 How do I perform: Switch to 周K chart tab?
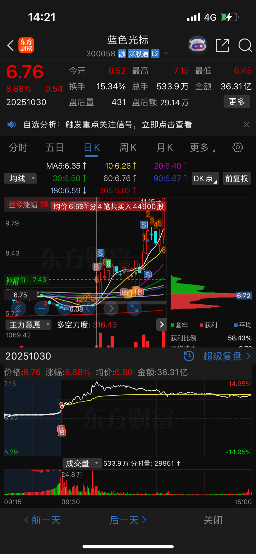[x=128, y=147]
